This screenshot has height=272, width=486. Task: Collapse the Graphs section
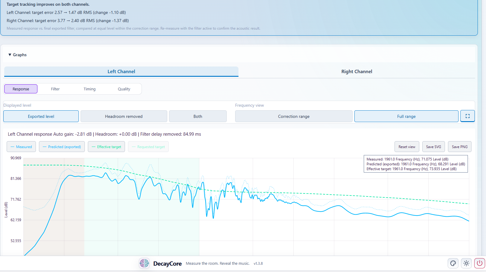pyautogui.click(x=18, y=55)
